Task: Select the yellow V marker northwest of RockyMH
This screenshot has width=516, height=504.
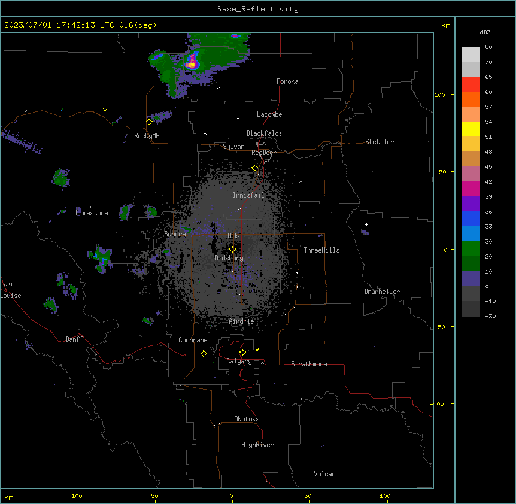Action: (x=105, y=110)
